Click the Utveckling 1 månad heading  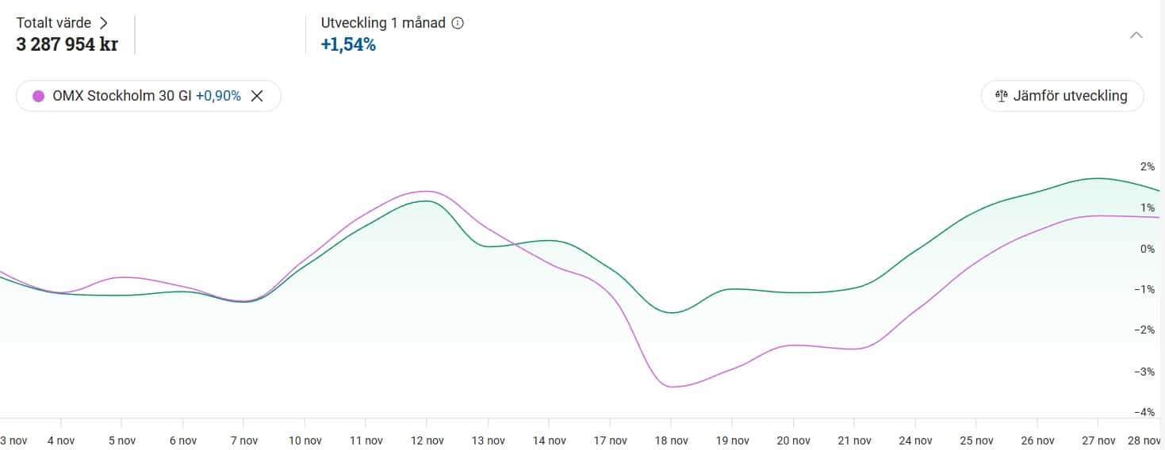click(x=383, y=23)
